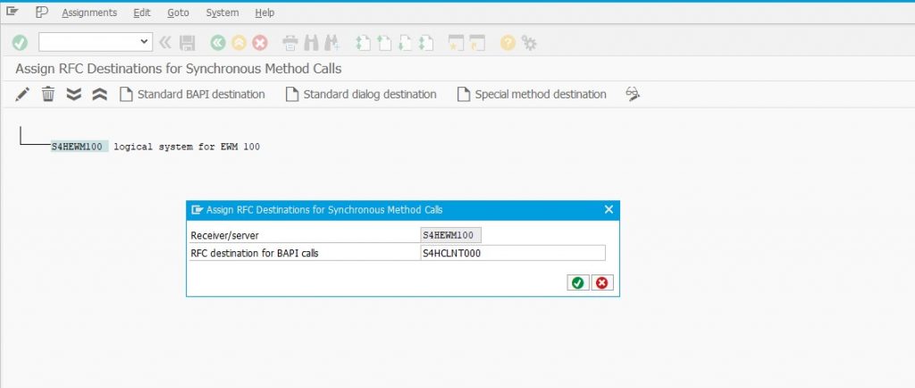This screenshot has width=915, height=388.
Task: Open the Help menu
Action: [264, 13]
